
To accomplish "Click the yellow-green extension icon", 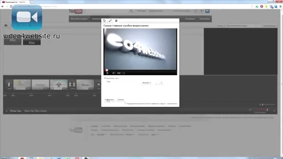I will point(266,7).
